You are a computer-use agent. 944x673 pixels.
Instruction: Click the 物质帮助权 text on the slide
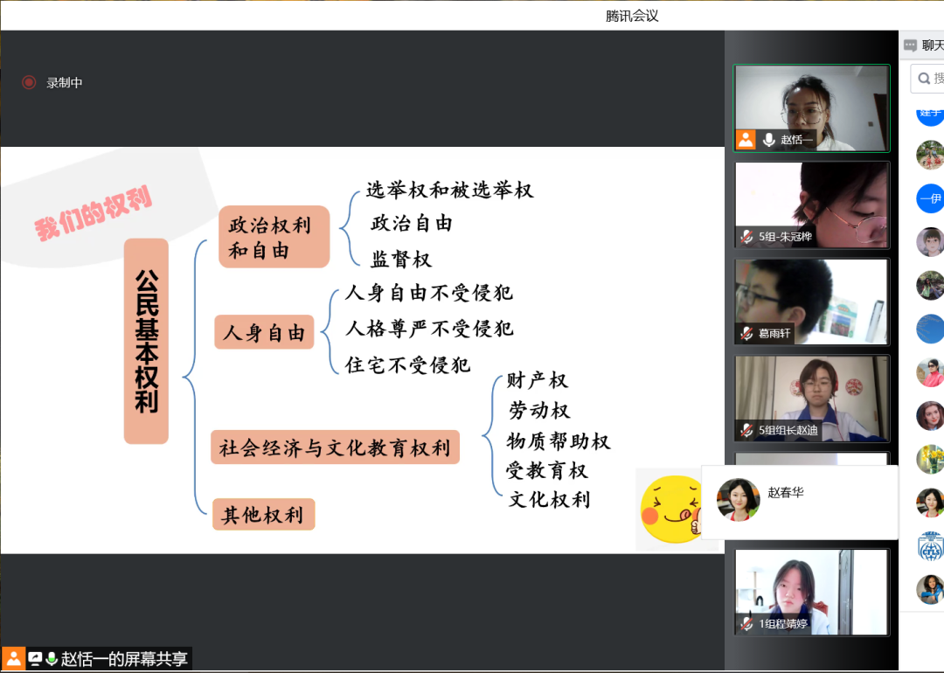pos(558,441)
